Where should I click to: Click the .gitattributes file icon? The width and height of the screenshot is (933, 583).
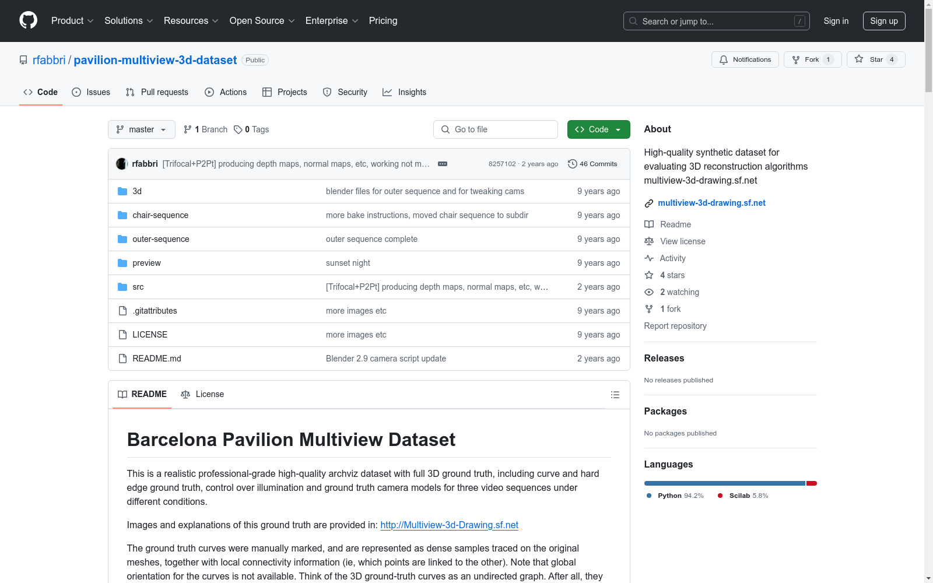tap(122, 311)
